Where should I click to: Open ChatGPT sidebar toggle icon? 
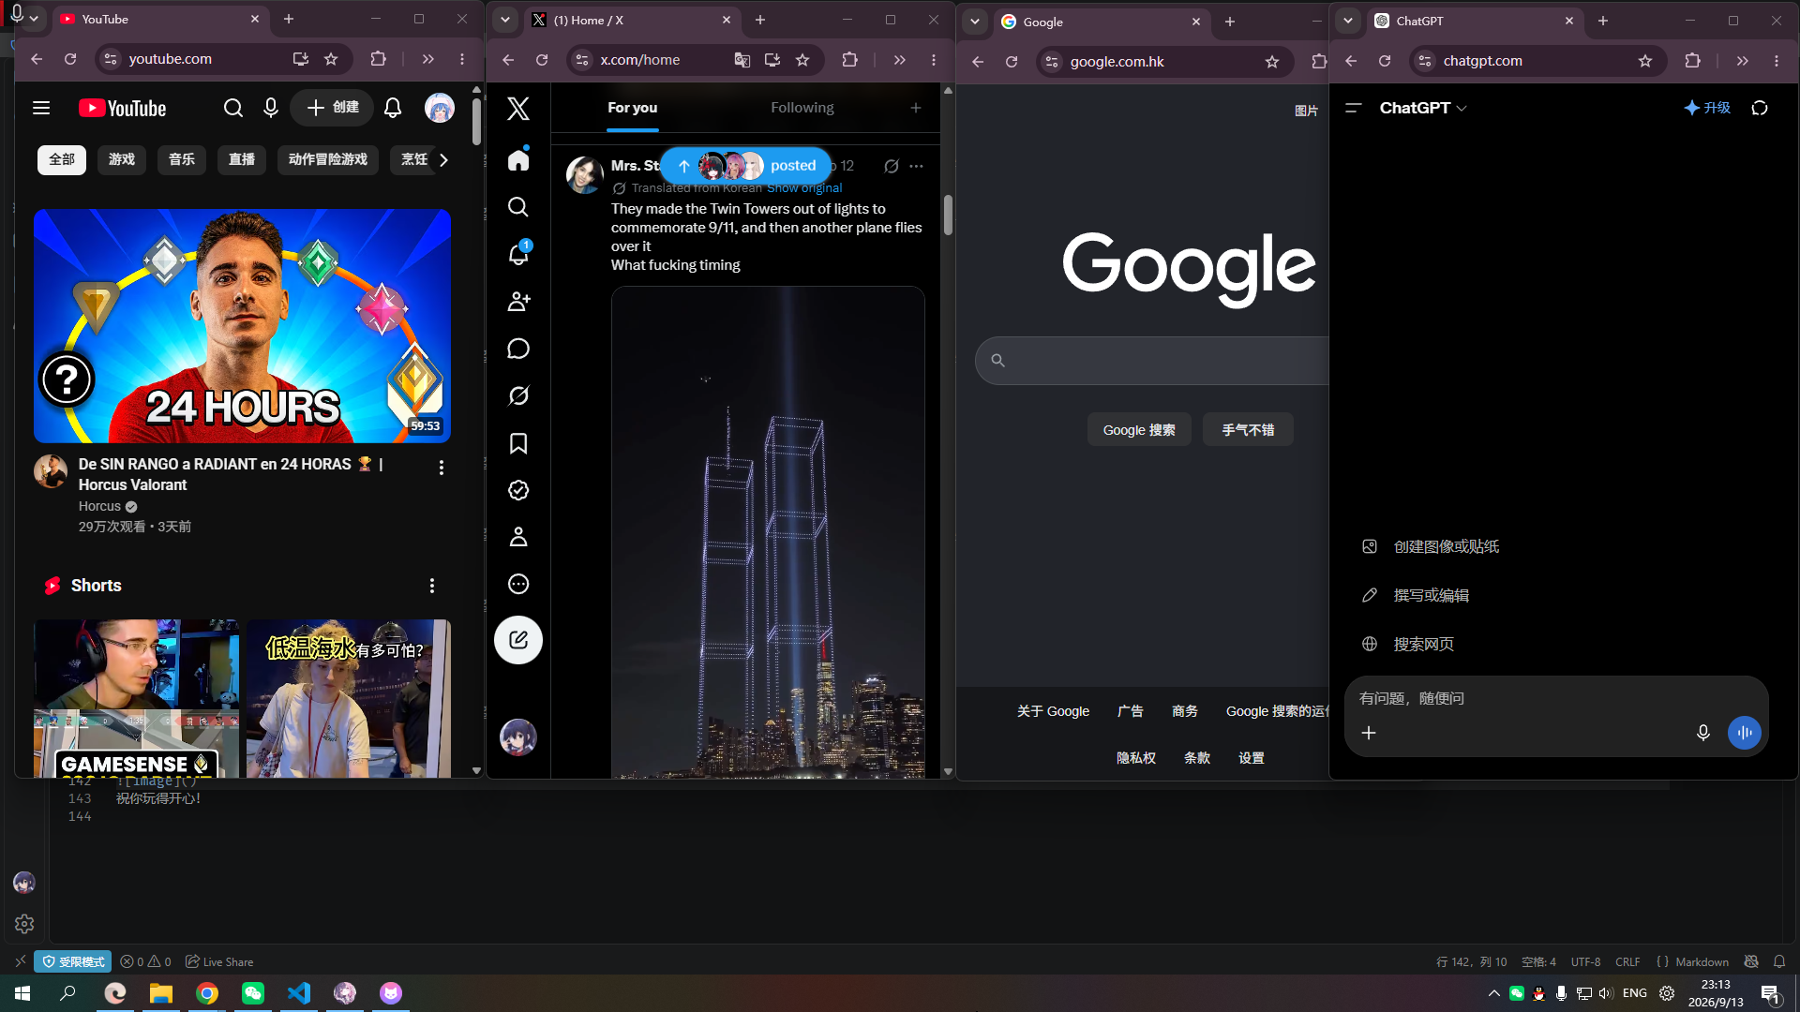1353,108
